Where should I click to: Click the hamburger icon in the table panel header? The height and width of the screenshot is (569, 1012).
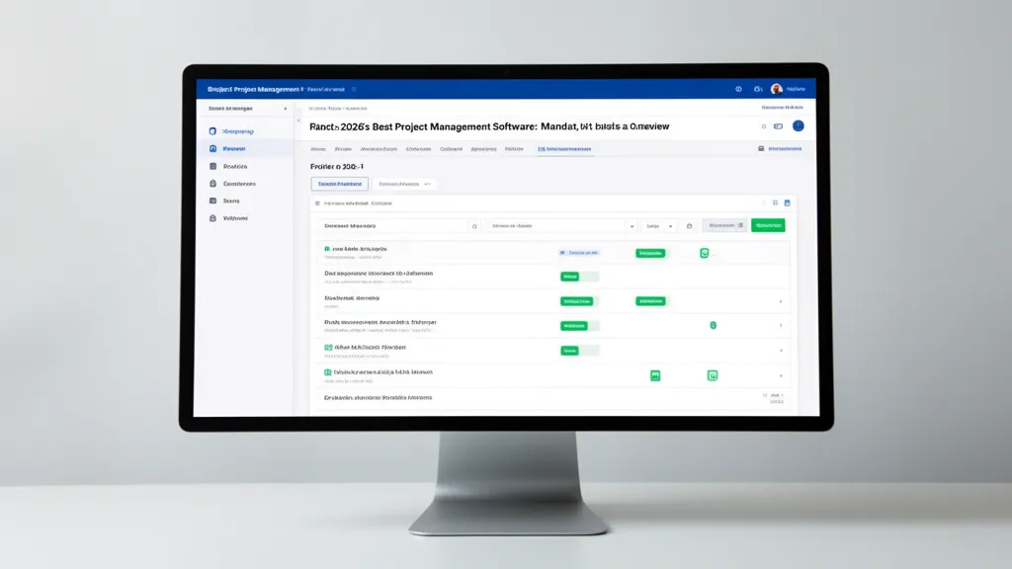pos(317,203)
